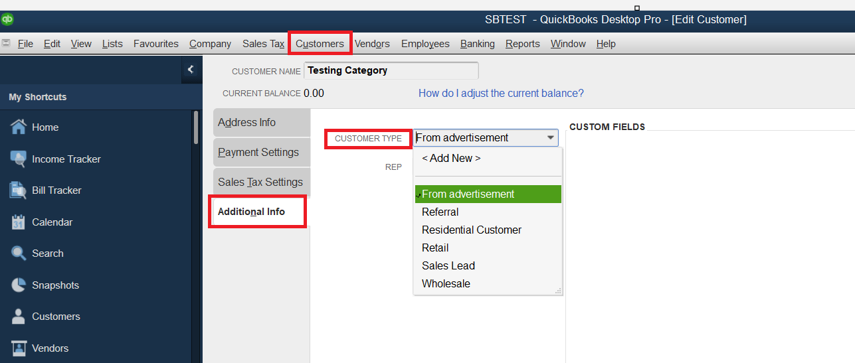Click 'How do I adjust the current balance?' link
Viewport: 855px width, 363px height.
501,94
